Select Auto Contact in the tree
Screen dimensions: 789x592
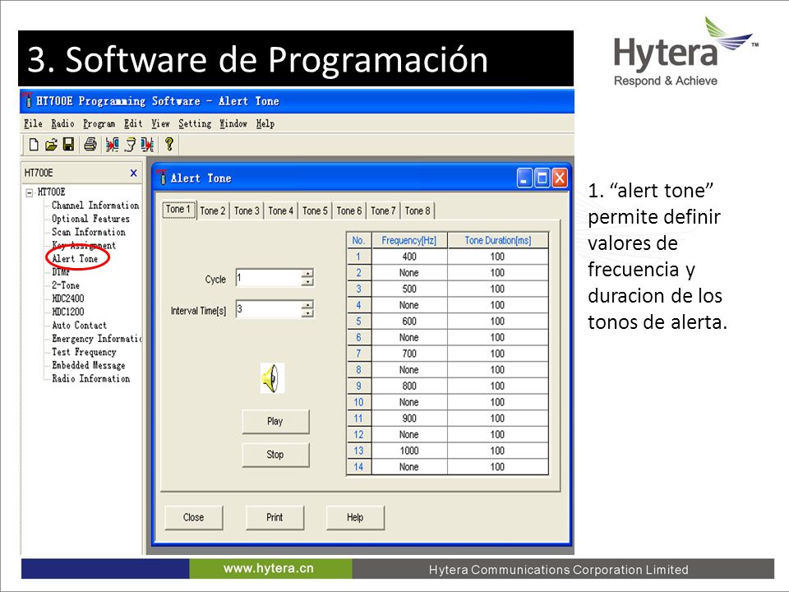point(79,326)
